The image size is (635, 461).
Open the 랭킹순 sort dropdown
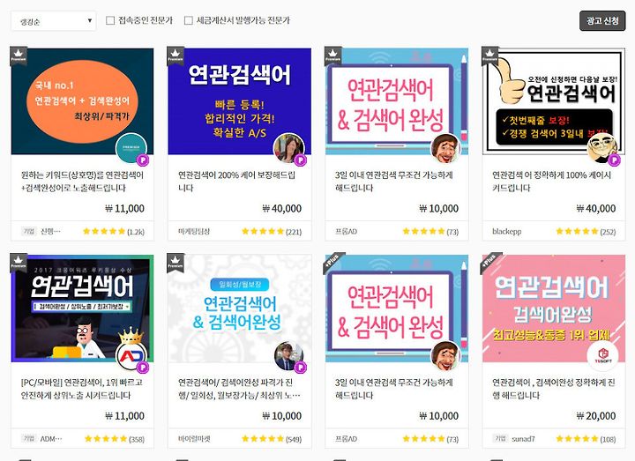tap(54, 21)
